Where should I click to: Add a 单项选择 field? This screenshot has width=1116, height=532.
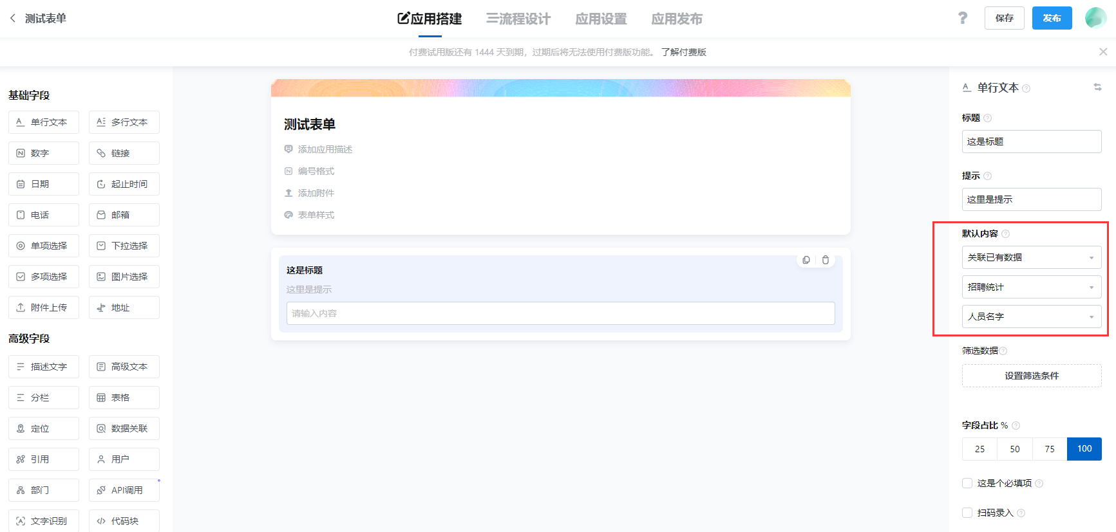pyautogui.click(x=44, y=246)
